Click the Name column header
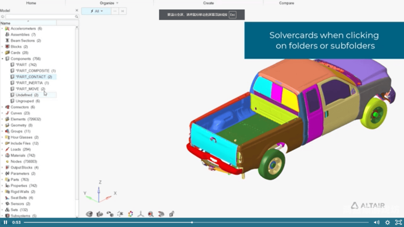 [x=28, y=23]
